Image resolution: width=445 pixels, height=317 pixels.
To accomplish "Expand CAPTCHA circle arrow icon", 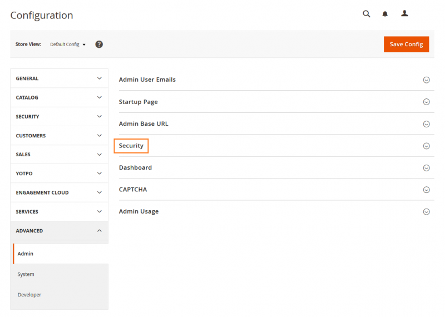I will (x=426, y=190).
